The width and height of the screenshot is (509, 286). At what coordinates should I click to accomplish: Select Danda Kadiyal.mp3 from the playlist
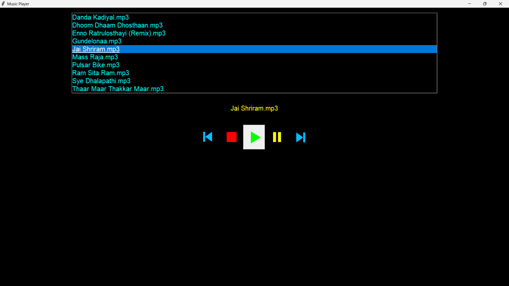click(x=100, y=17)
